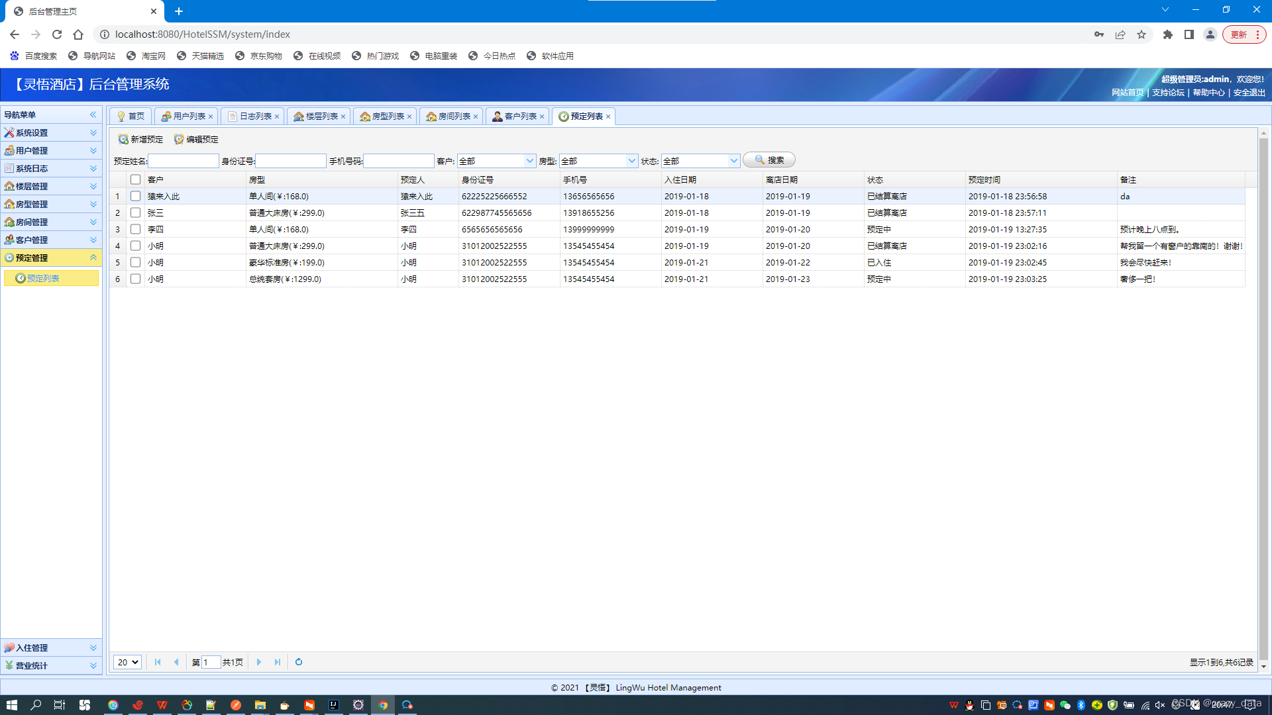Open the saved passwords key icon

coord(1099,34)
